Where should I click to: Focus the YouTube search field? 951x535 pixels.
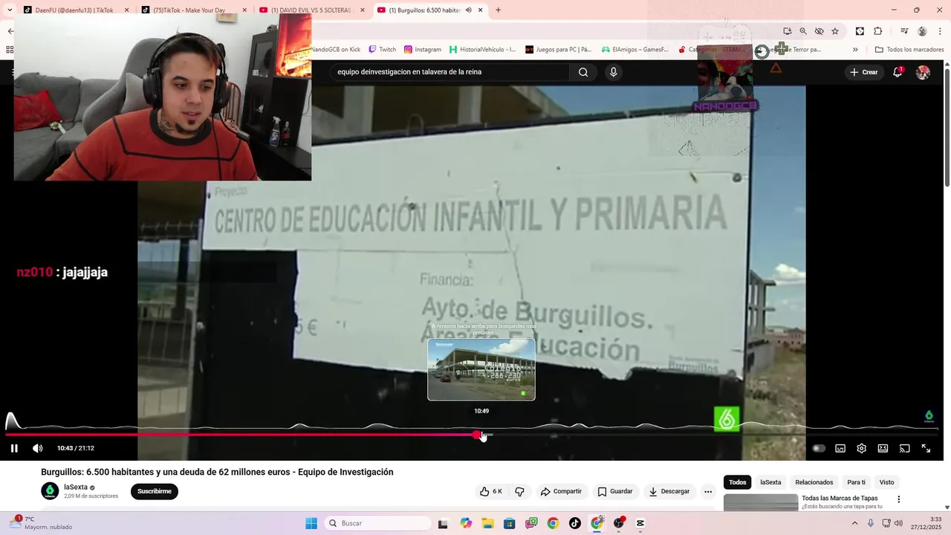pos(449,72)
